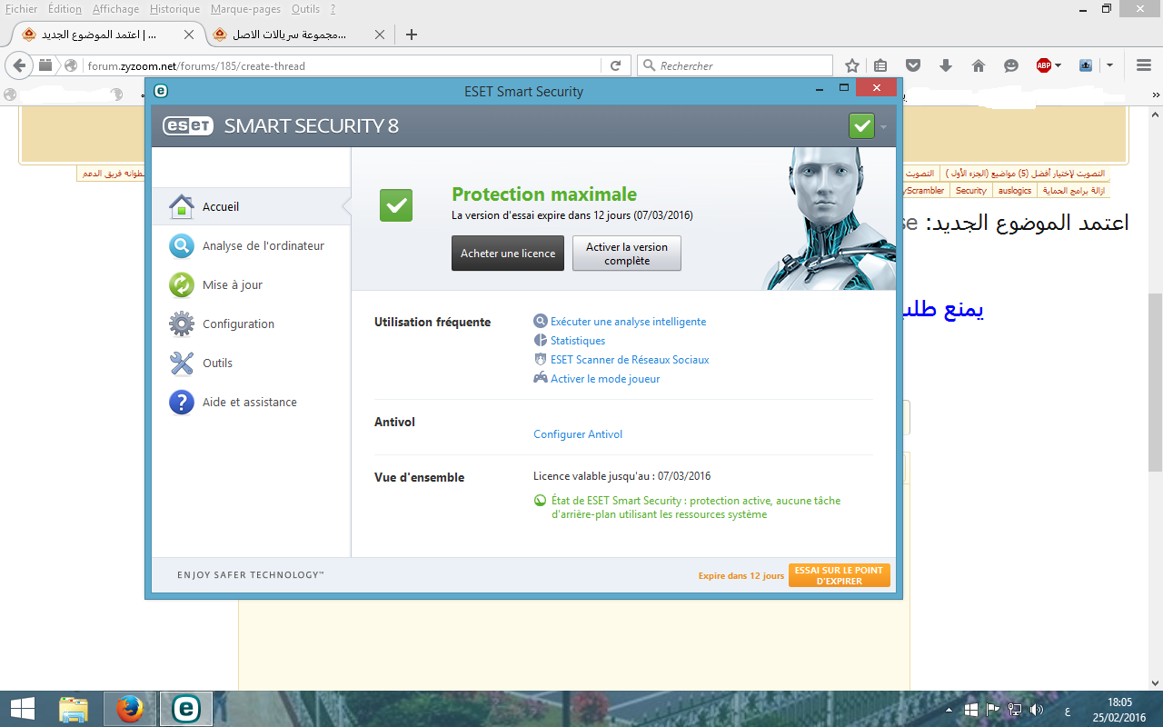Open the Marque-pages menu
This screenshot has height=727, width=1163.
click(x=246, y=9)
